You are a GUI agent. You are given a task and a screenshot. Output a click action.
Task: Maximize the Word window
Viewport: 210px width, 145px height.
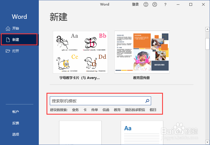pos(191,4)
